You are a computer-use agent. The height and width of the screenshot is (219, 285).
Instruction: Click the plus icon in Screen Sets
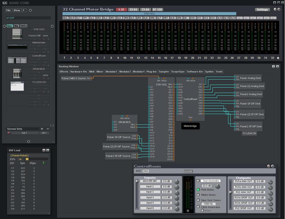42,129
